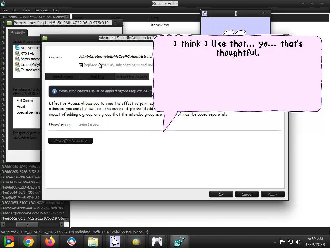The height and width of the screenshot is (248, 330).
Task: Click the clock showing 6:39 AM
Action: tap(315, 239)
